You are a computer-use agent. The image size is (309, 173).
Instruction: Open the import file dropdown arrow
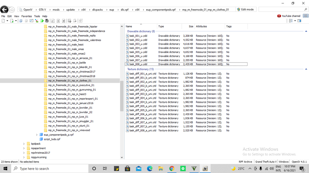(16, 21)
